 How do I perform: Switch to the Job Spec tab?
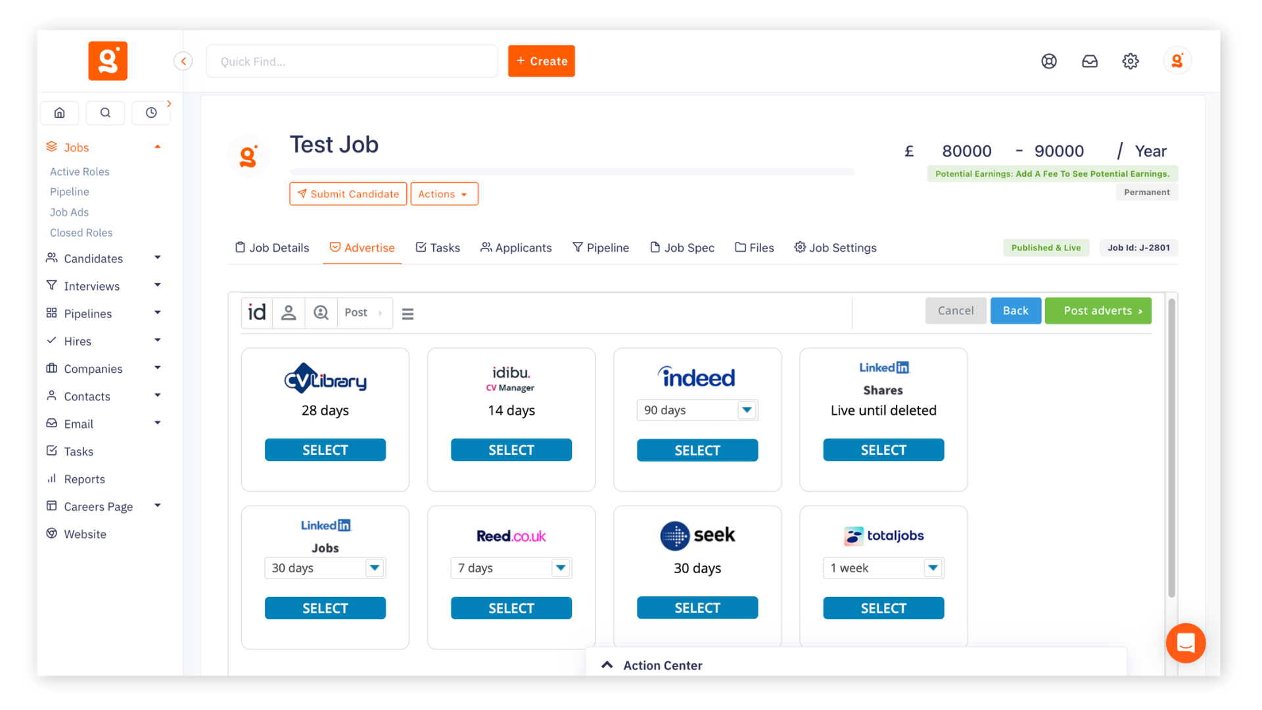coord(682,248)
